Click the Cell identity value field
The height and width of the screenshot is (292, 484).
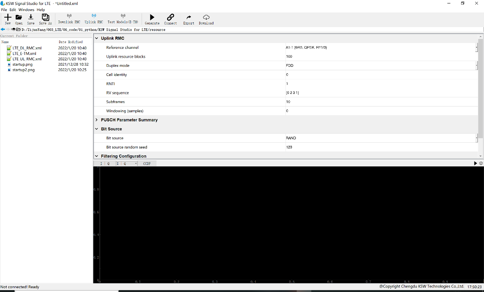pyautogui.click(x=381, y=75)
